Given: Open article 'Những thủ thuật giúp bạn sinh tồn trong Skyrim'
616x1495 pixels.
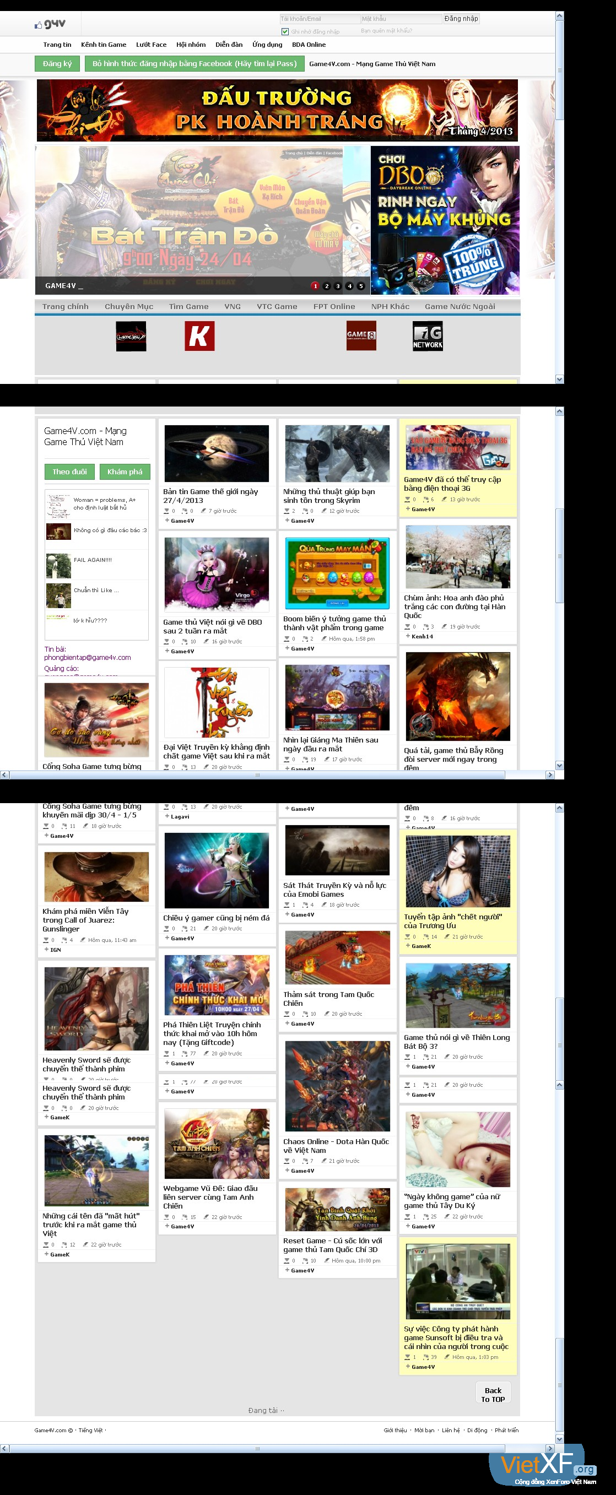Looking at the screenshot, I should click(x=329, y=496).
